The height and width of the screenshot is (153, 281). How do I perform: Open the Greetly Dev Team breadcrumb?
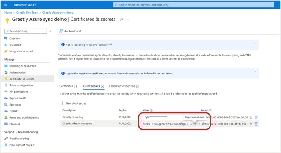click(x=27, y=12)
